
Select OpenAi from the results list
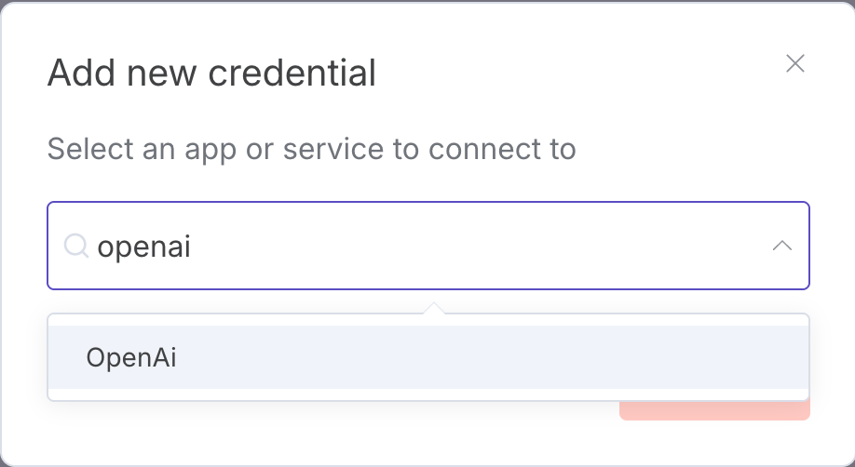click(131, 357)
